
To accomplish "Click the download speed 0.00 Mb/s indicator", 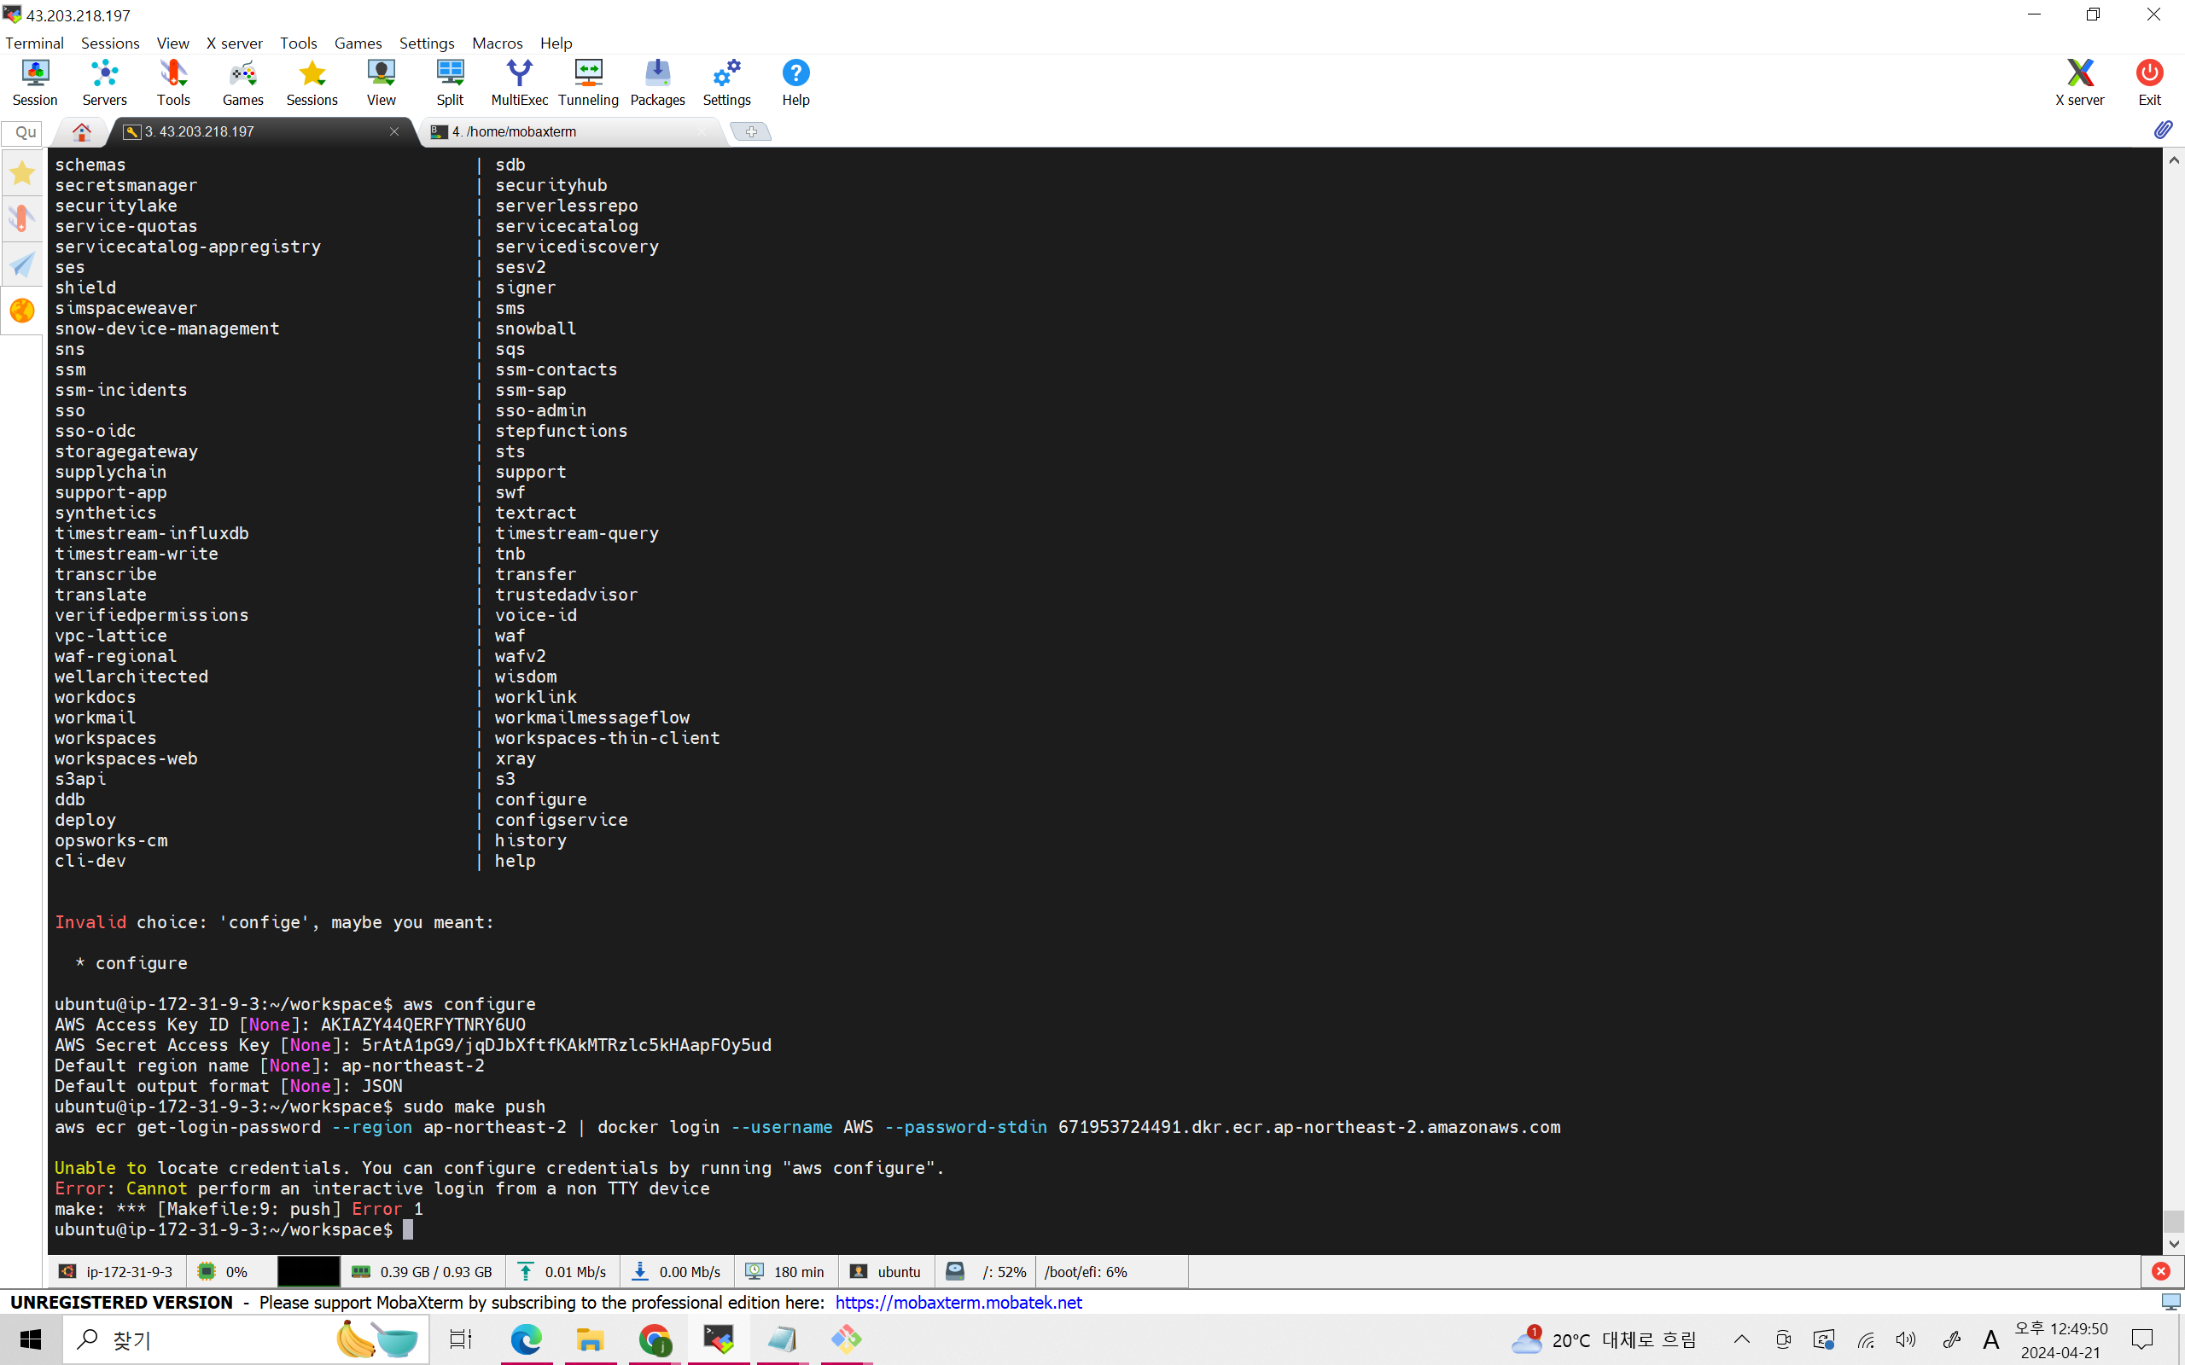I will [x=676, y=1271].
